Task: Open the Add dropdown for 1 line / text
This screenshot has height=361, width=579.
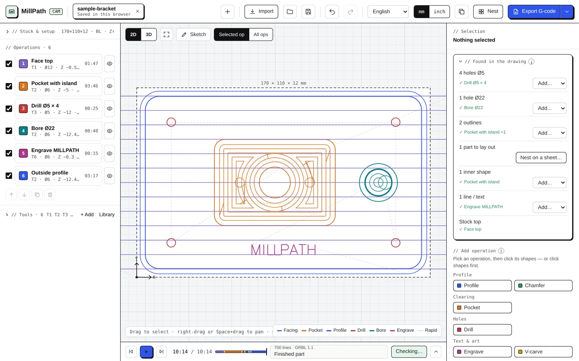Action: point(550,207)
